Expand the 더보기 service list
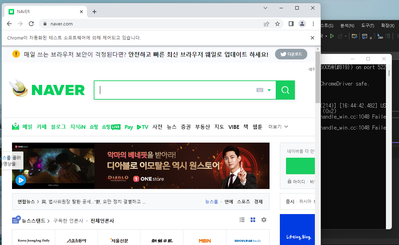The image size is (399, 245). [278, 126]
